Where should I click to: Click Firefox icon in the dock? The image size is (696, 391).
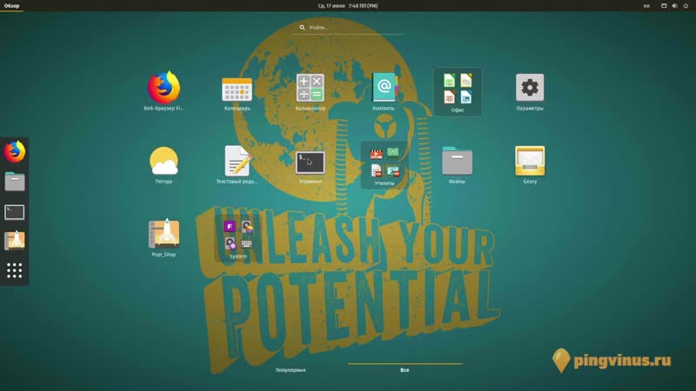point(15,152)
